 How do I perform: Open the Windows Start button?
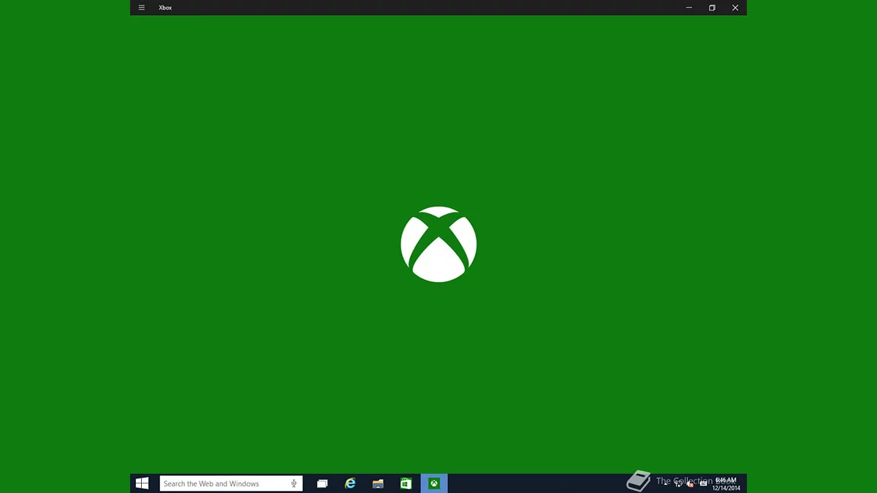143,484
